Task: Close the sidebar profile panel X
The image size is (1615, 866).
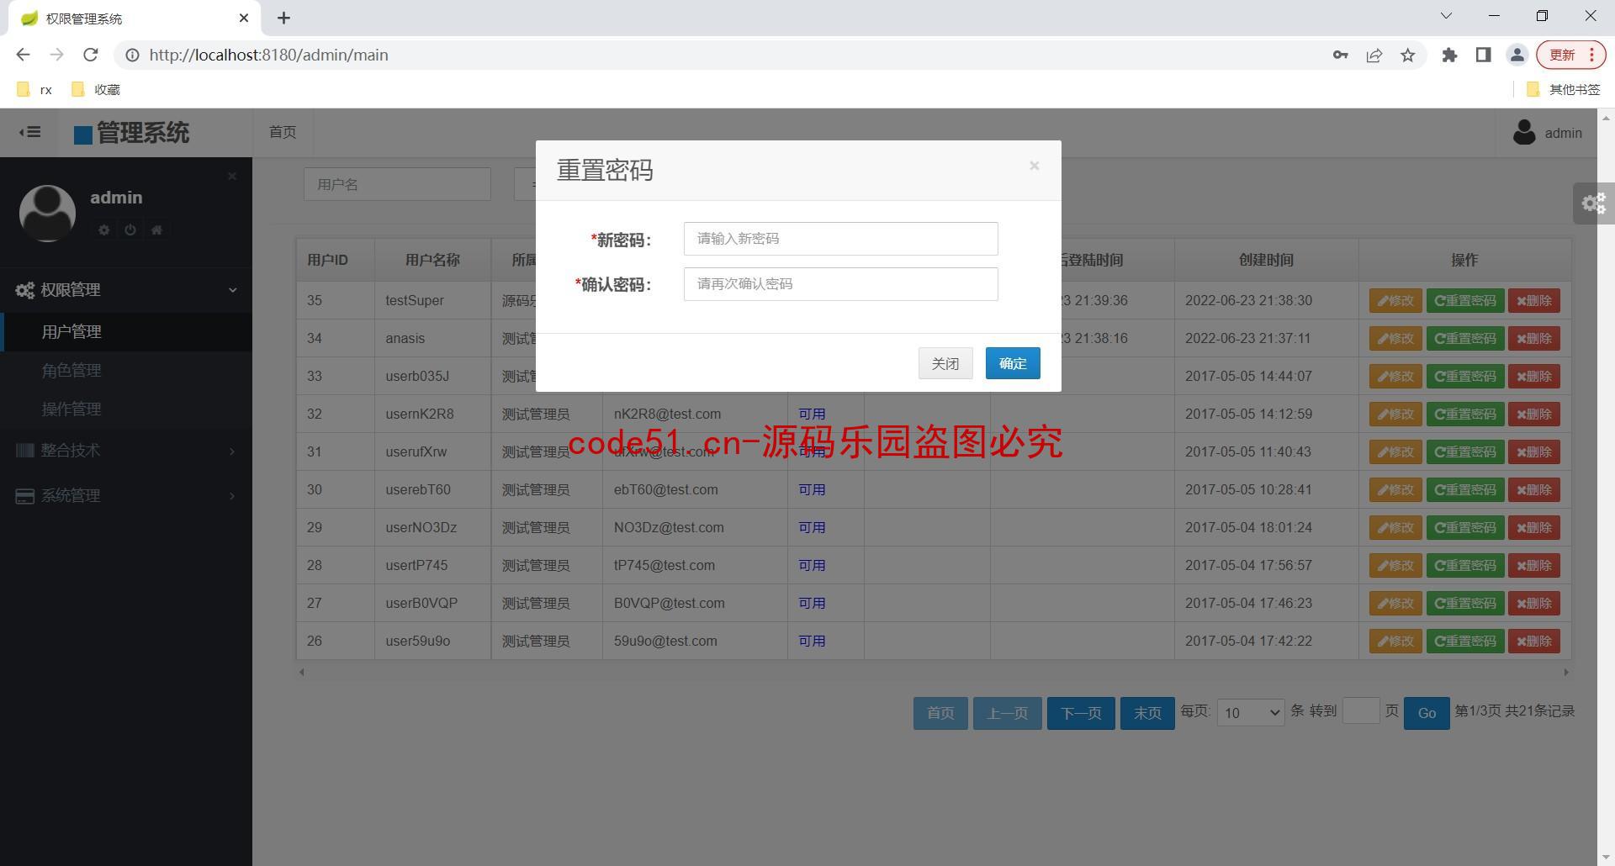Action: point(232,176)
